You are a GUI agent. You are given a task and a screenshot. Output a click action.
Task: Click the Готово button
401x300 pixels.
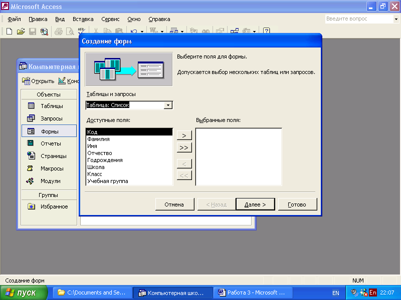297,204
